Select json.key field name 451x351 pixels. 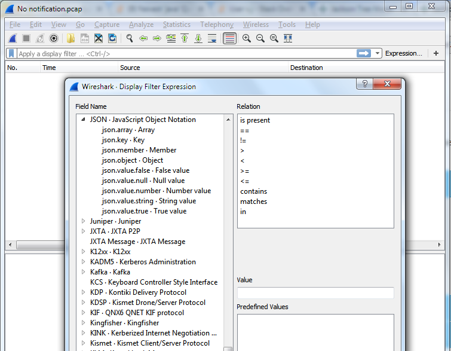pyautogui.click(x=123, y=140)
